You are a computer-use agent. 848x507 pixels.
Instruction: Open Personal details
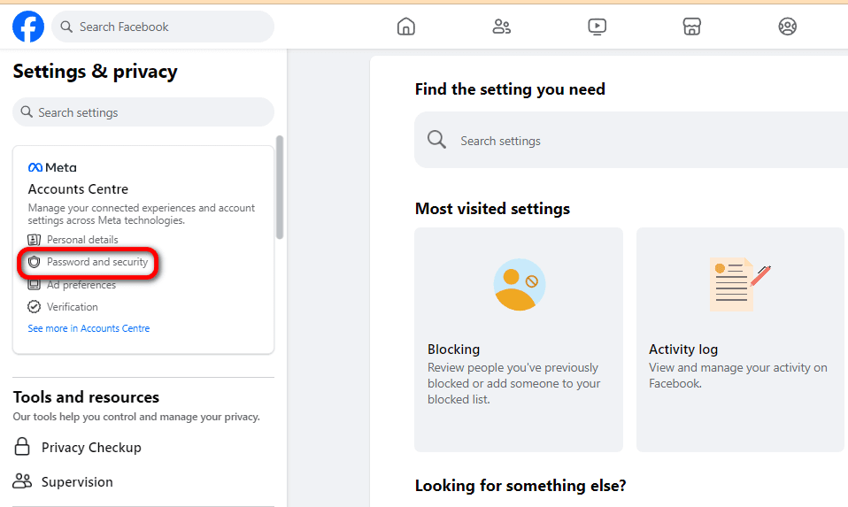82,240
